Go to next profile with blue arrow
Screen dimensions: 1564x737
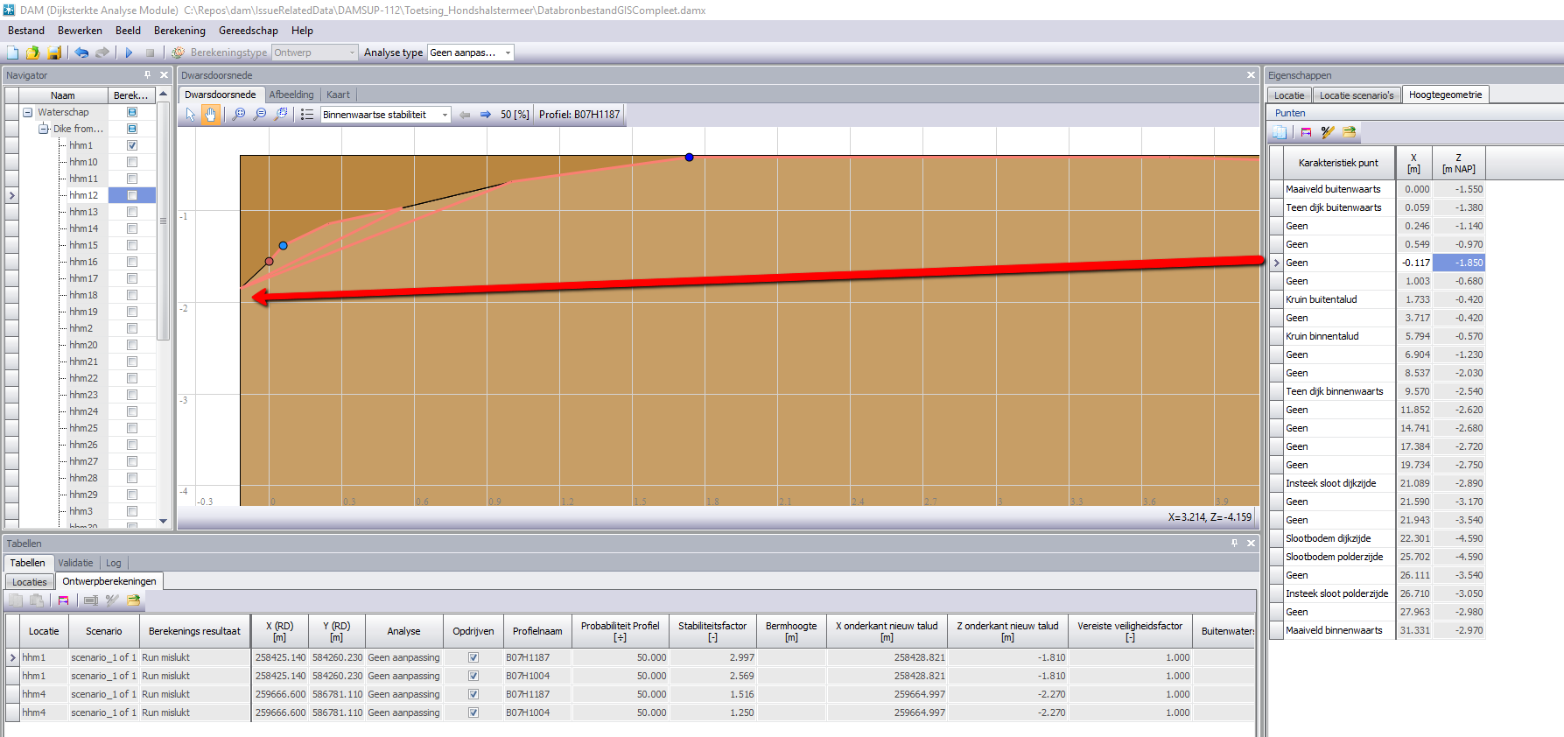coord(486,115)
